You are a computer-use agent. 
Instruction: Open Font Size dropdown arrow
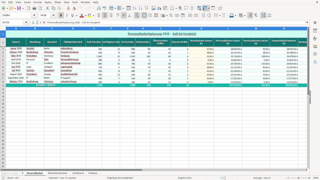click(54, 15)
